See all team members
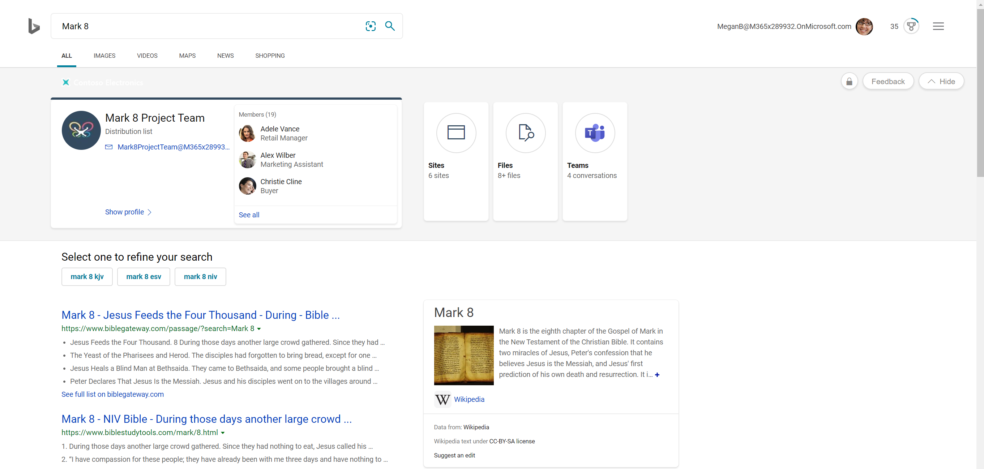 (249, 215)
